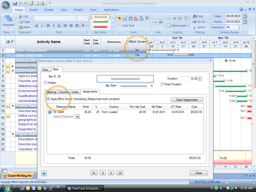Screen dimensions: 256x192
Task: Open the Select Resource dropdown arrow
Action: (77, 116)
